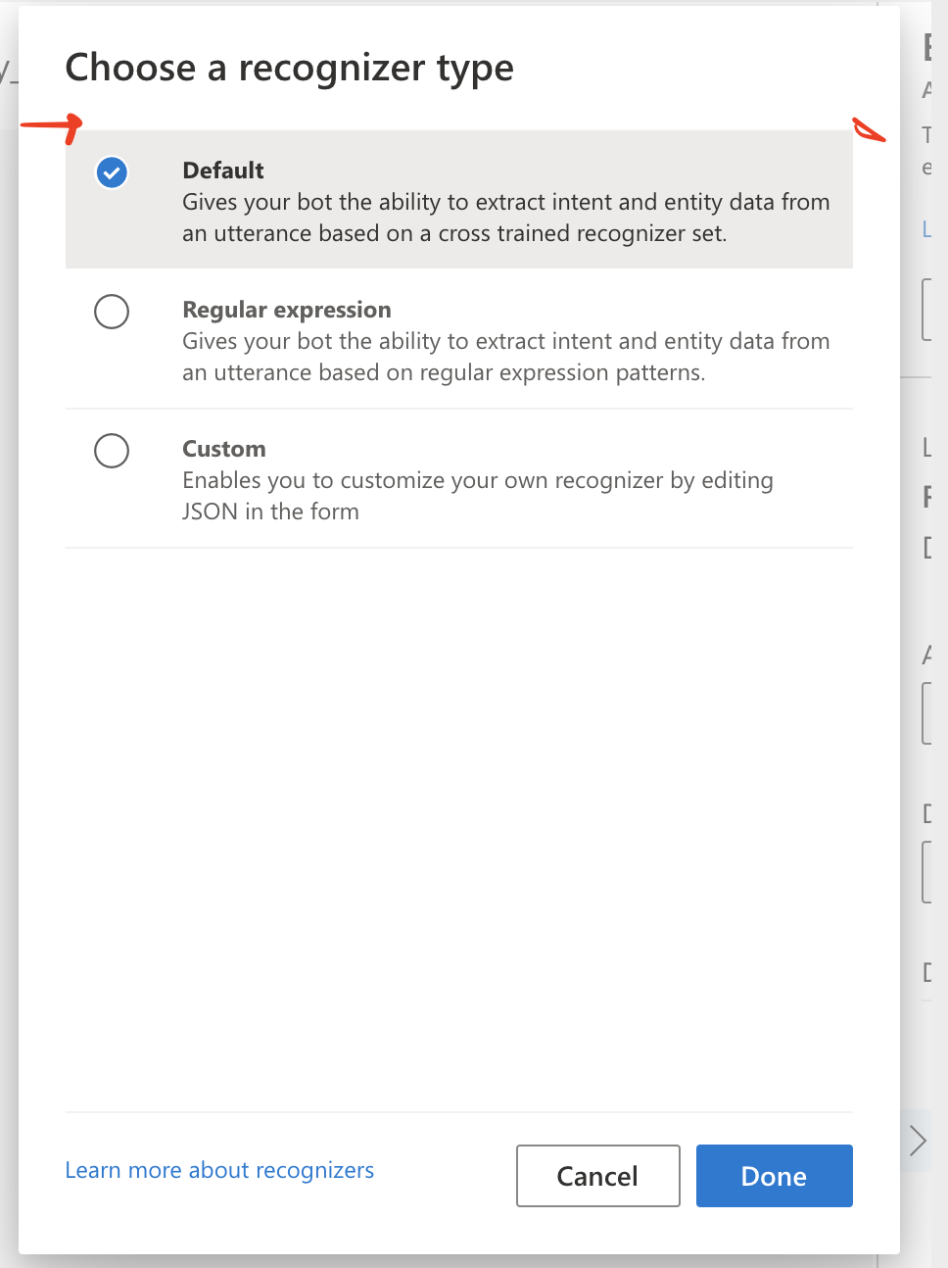Image resolution: width=948 pixels, height=1268 pixels.
Task: Click the Custom description about editing JSON
Action: click(x=478, y=495)
